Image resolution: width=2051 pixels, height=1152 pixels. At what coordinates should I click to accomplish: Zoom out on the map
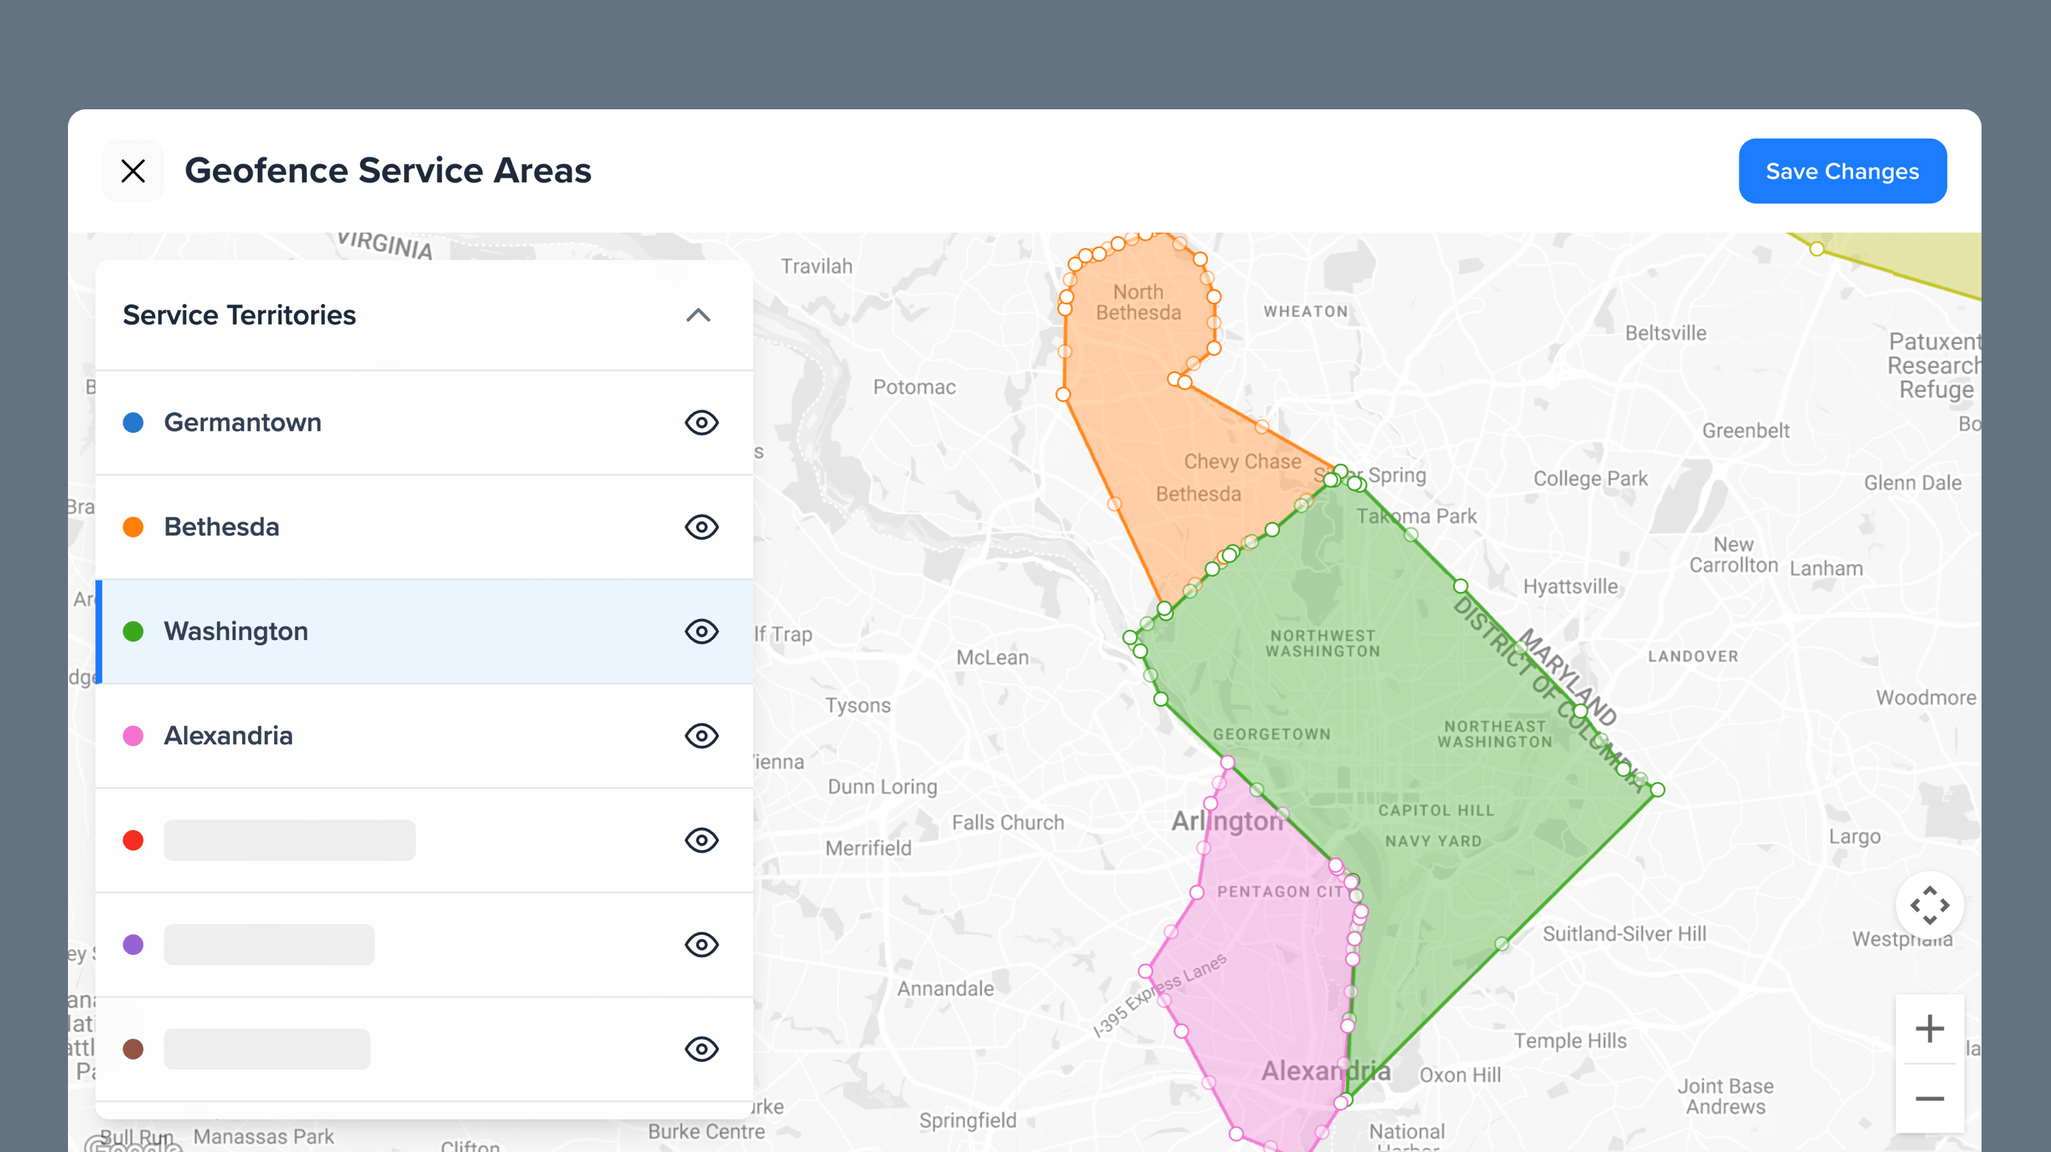(x=1929, y=1099)
